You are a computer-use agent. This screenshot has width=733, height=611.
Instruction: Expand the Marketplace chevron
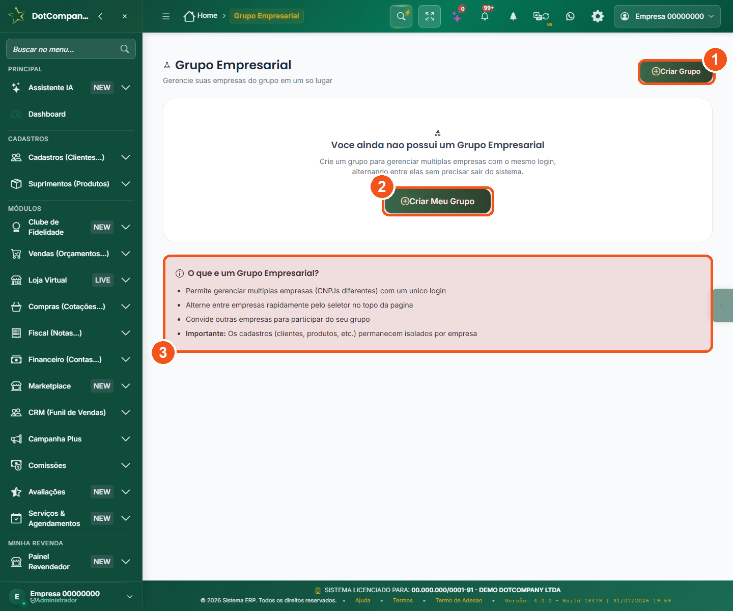pos(126,386)
